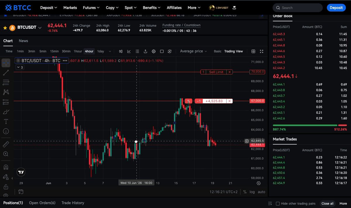The image size is (351, 208).
Task: Switch to the Chart tab
Action: tap(8, 41)
